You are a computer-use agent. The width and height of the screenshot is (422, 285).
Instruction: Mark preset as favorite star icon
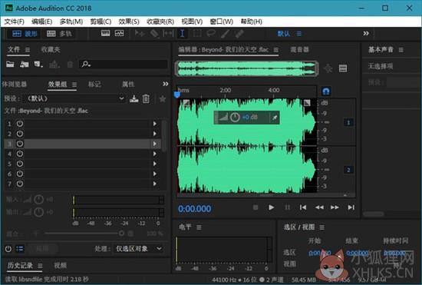click(x=163, y=99)
